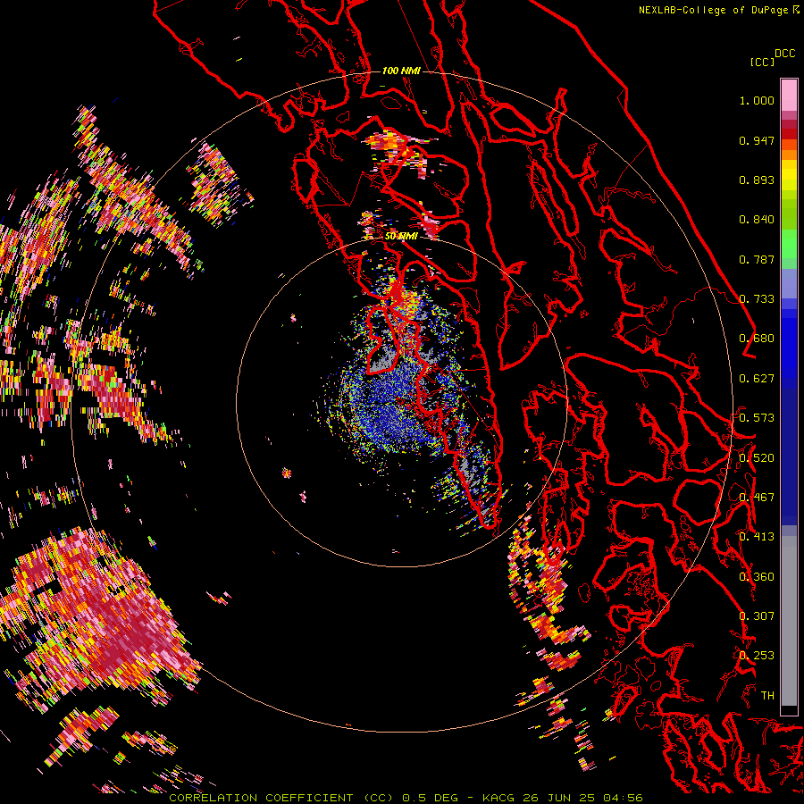Select the 0.947 color scale value
This screenshot has height=804, width=804.
click(x=757, y=140)
